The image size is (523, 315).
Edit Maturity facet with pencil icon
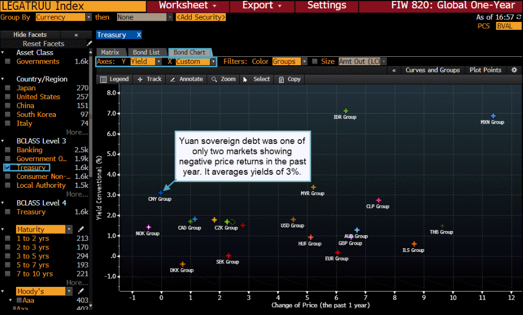pyautogui.click(x=81, y=229)
